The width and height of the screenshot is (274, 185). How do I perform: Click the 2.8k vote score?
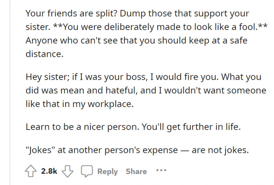click(x=50, y=171)
